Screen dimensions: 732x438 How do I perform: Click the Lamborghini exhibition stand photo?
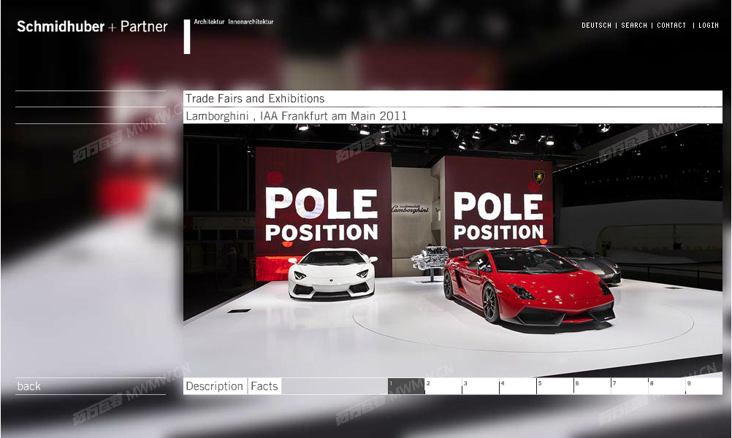(453, 250)
